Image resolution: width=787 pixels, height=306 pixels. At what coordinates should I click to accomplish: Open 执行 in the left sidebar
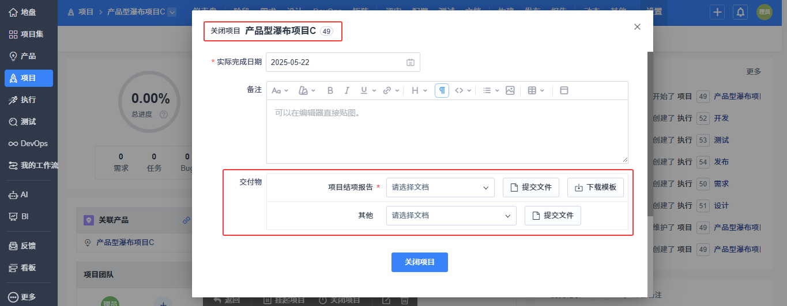click(29, 100)
